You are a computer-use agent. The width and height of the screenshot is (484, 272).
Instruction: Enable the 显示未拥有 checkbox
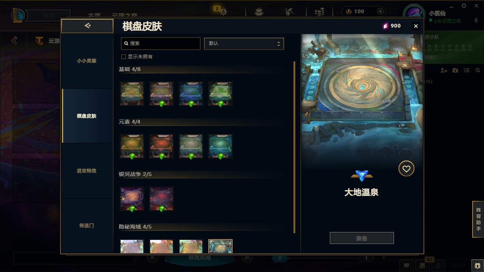pyautogui.click(x=123, y=57)
